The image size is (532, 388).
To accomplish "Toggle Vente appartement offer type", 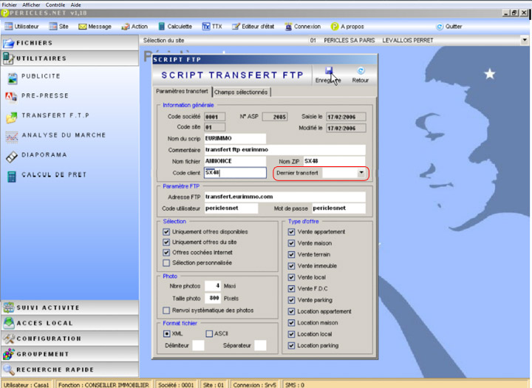I will [x=292, y=231].
